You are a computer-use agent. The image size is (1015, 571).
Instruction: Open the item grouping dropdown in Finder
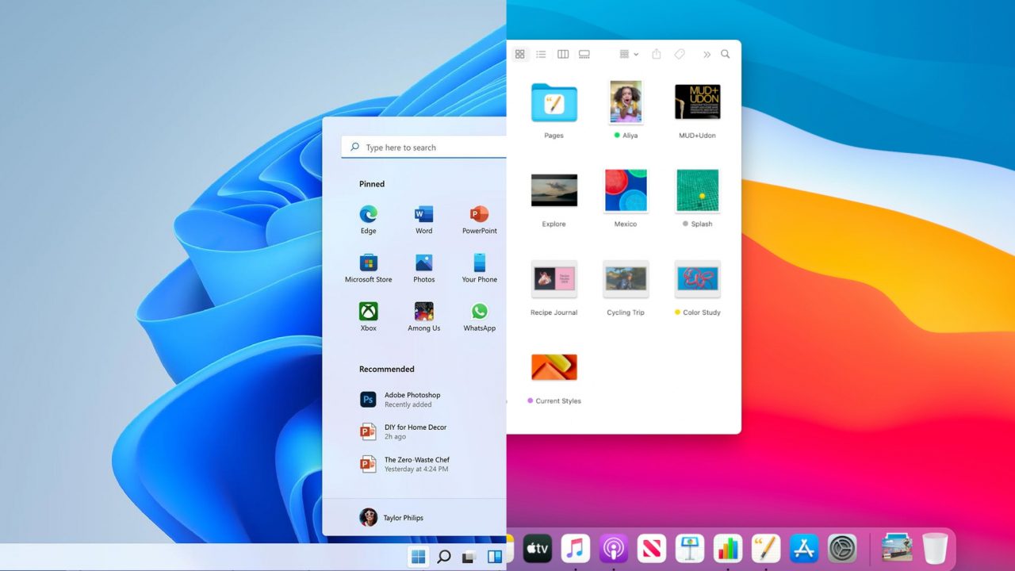627,53
